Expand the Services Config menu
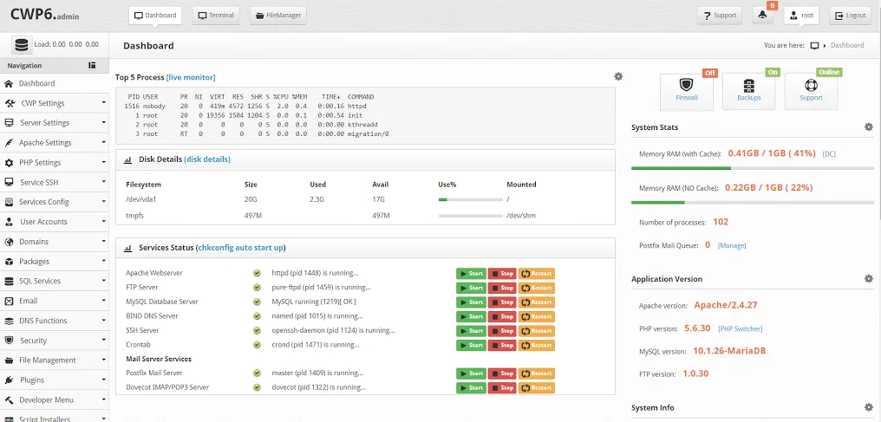881x422 pixels. coord(55,202)
